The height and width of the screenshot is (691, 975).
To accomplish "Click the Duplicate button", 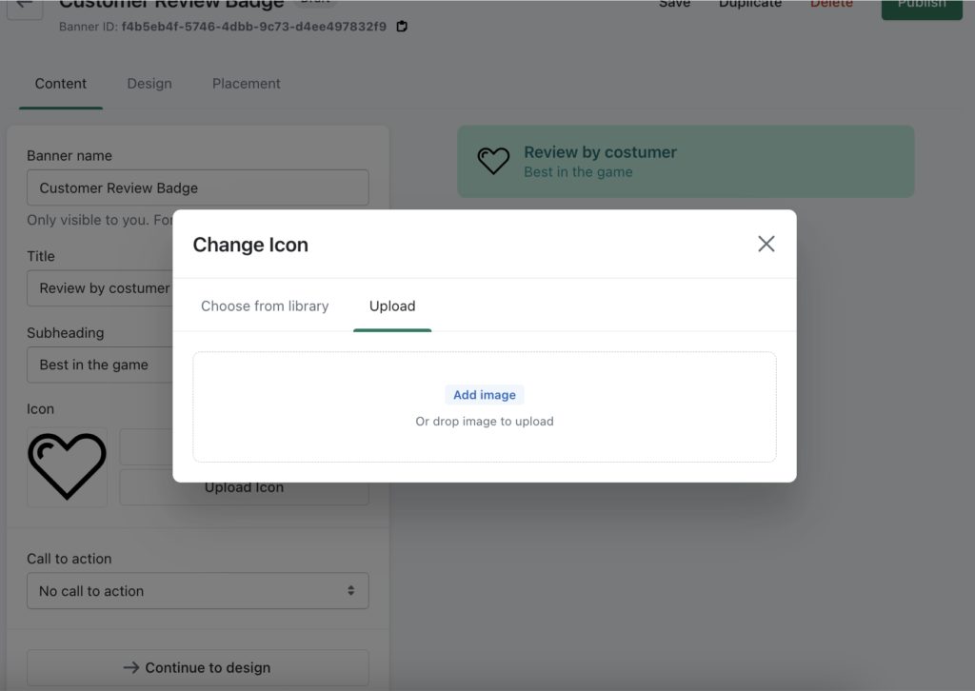I will tap(750, 5).
